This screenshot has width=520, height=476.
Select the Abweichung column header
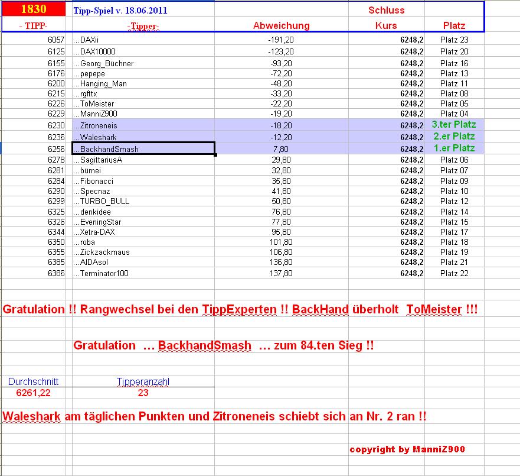tap(281, 25)
